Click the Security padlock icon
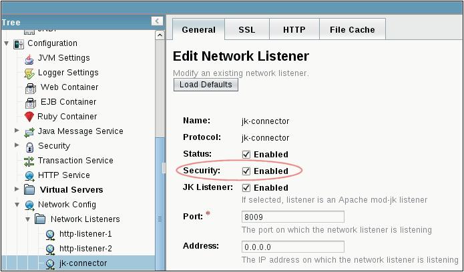The width and height of the screenshot is (464, 272). tap(29, 146)
